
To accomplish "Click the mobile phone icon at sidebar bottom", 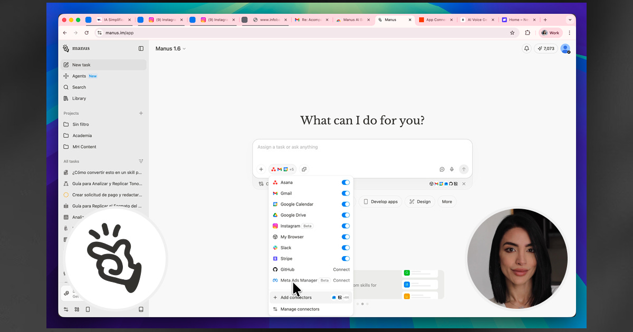I will tap(88, 309).
